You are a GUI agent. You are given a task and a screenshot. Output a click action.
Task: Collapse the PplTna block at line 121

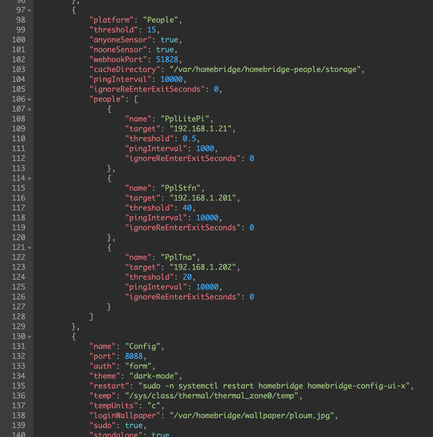point(29,248)
